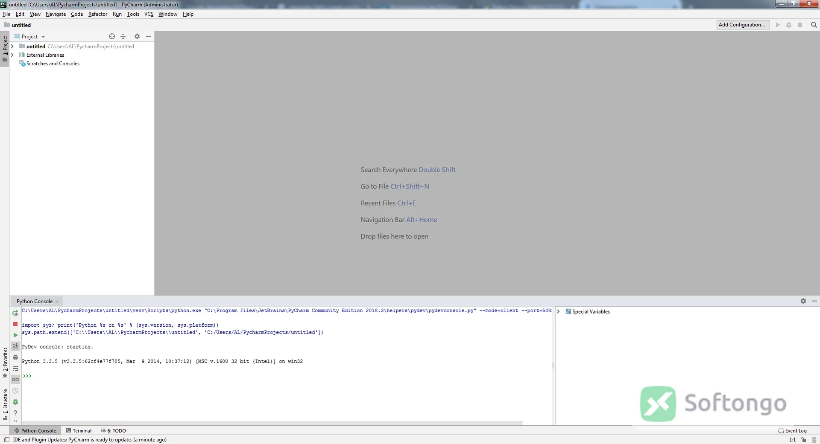Switch to the Terminal tab
This screenshot has width=820, height=444.
click(x=79, y=431)
